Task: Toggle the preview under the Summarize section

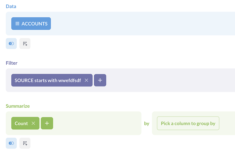Action: click(x=11, y=143)
